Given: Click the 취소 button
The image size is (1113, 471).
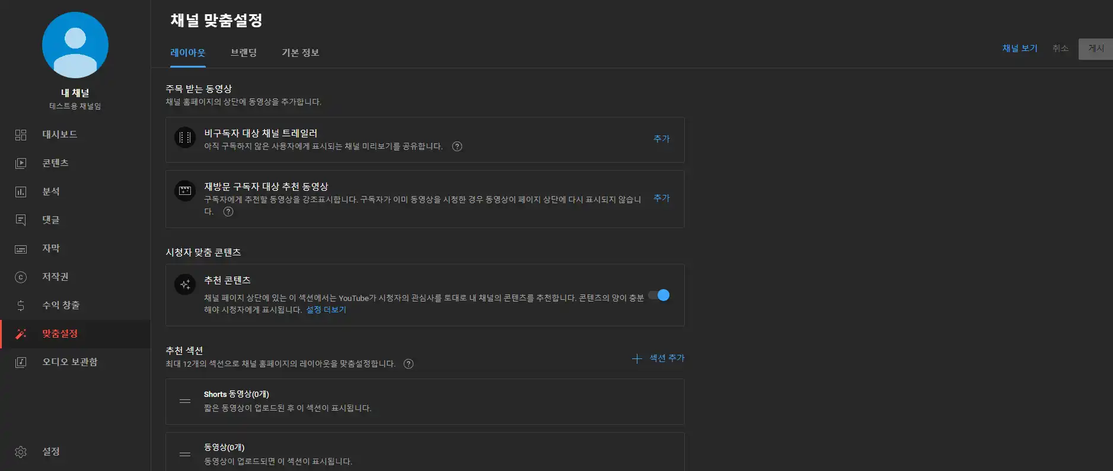Looking at the screenshot, I should tap(1060, 49).
